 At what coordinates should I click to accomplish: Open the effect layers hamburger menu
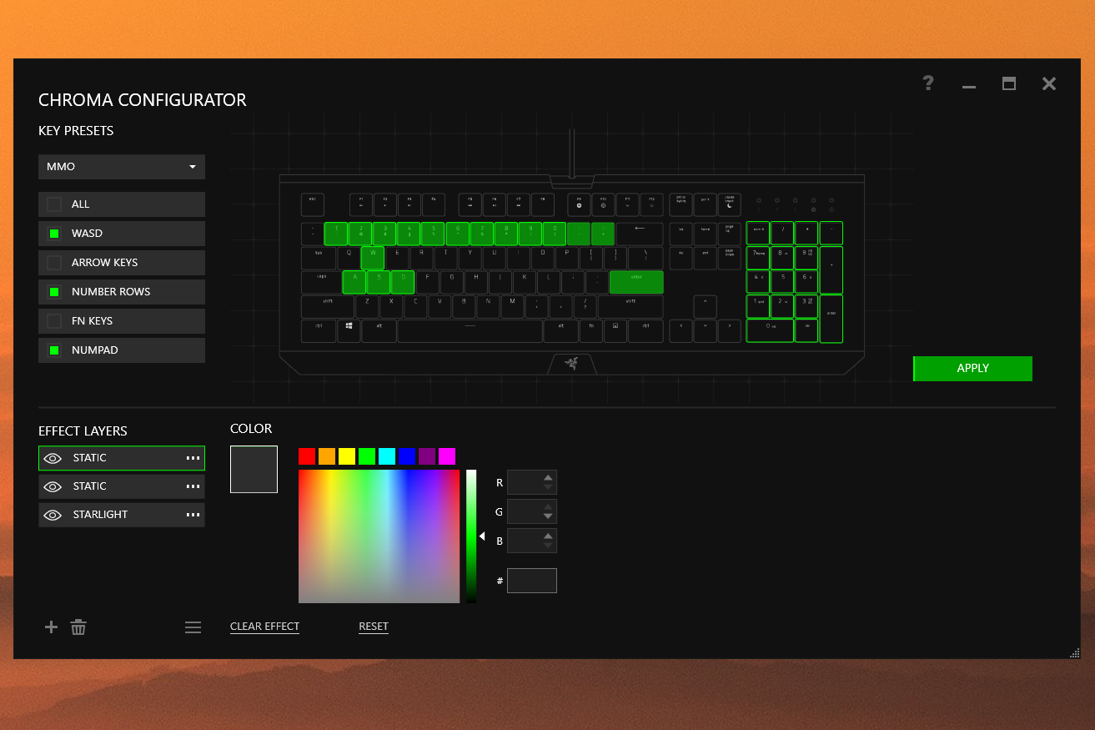pos(193,627)
